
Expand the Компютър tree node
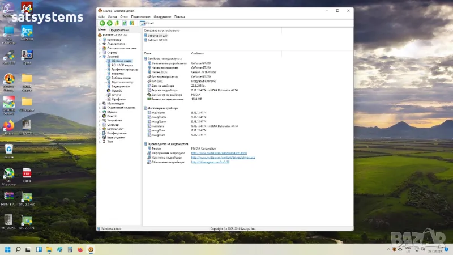pyautogui.click(x=100, y=40)
